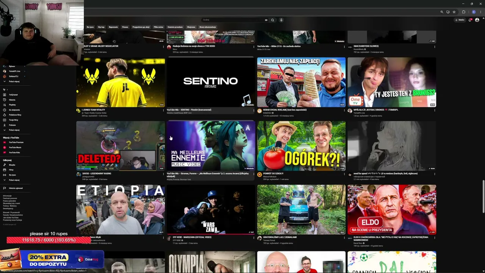Start voice search with the microphone icon
Viewport: 485px width, 273px height.
click(281, 20)
